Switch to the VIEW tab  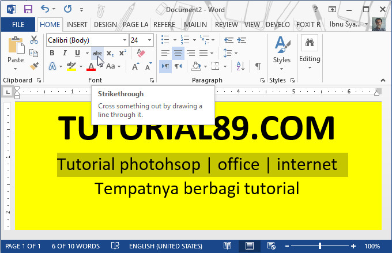(252, 25)
